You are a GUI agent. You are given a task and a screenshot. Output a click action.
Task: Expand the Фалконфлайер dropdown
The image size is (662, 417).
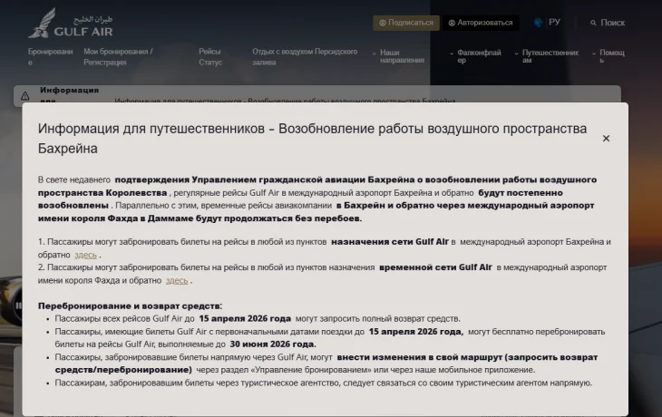point(475,56)
